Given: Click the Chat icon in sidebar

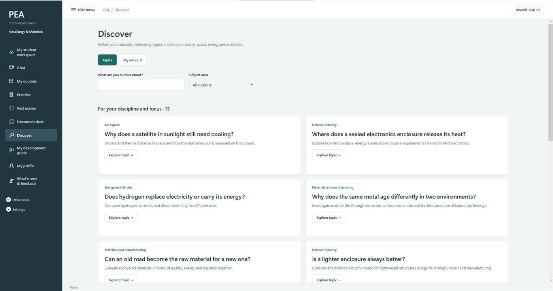Looking at the screenshot, I should tap(11, 68).
